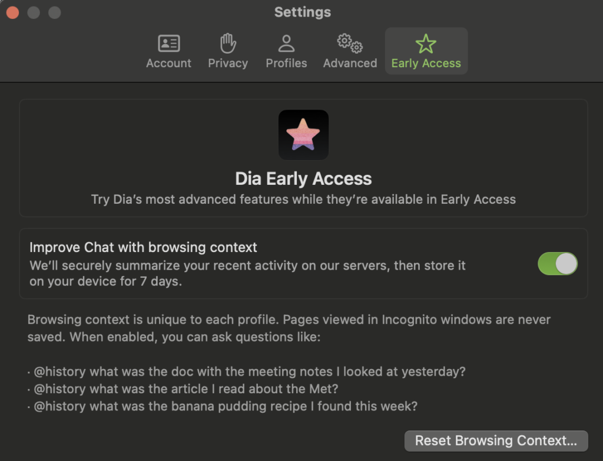Switch to the Account tab label

[x=168, y=63]
